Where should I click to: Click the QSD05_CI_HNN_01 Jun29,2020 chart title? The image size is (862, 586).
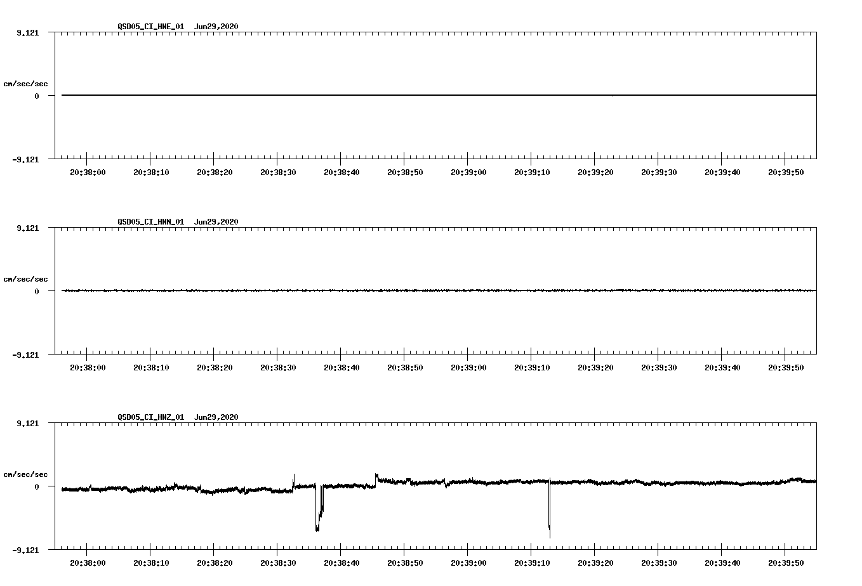[178, 222]
